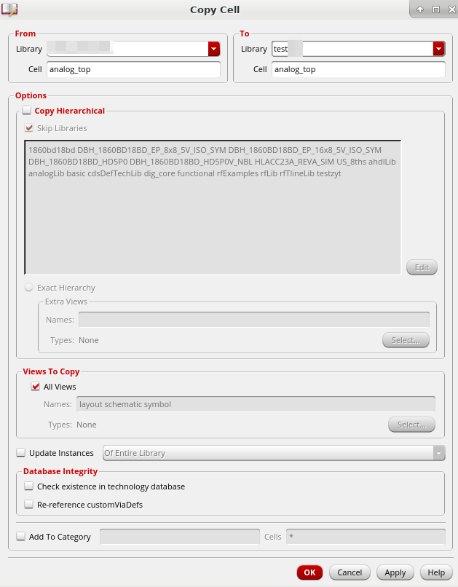458x587 pixels.
Task: Click the OK button
Action: click(x=309, y=572)
